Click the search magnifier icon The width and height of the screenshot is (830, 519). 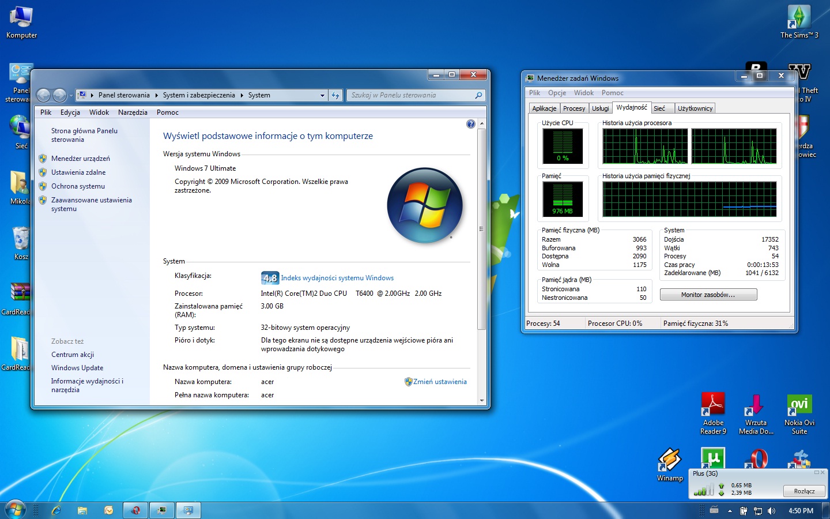pyautogui.click(x=478, y=95)
